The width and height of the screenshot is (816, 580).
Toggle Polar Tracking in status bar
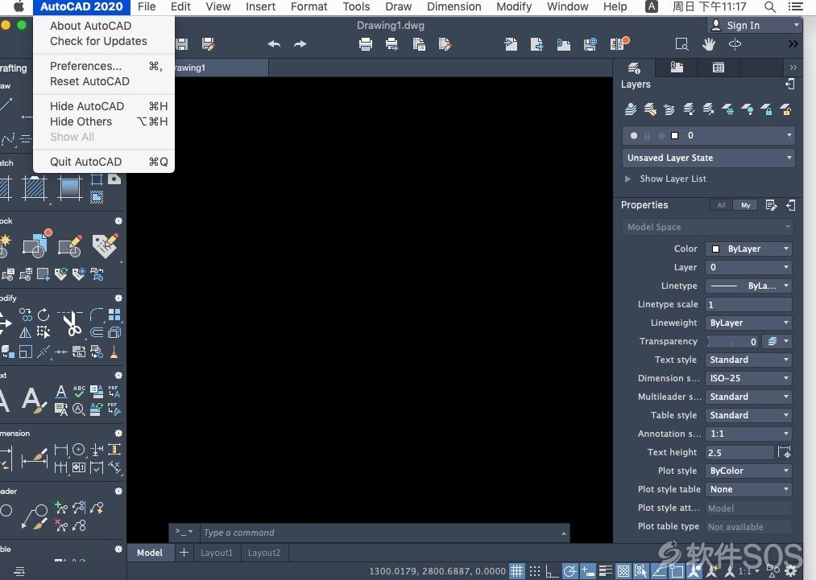click(x=570, y=571)
